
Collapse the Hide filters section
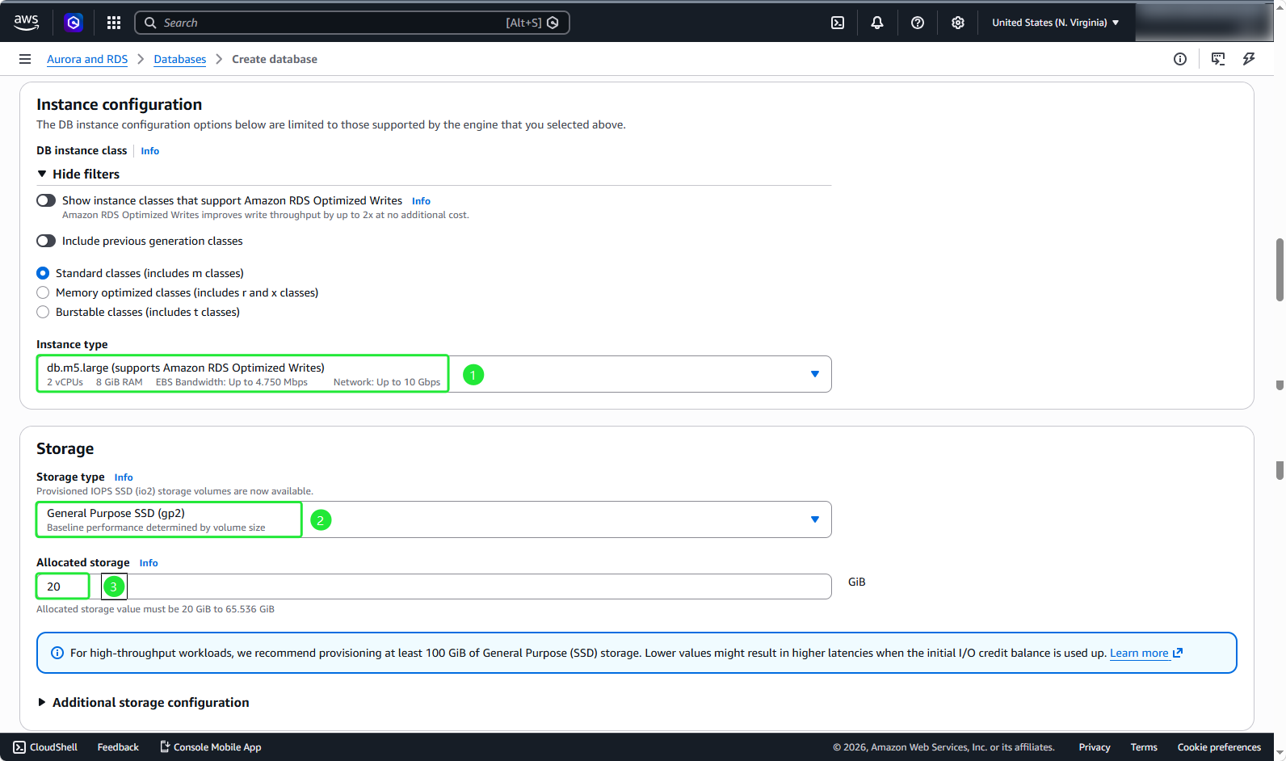78,174
